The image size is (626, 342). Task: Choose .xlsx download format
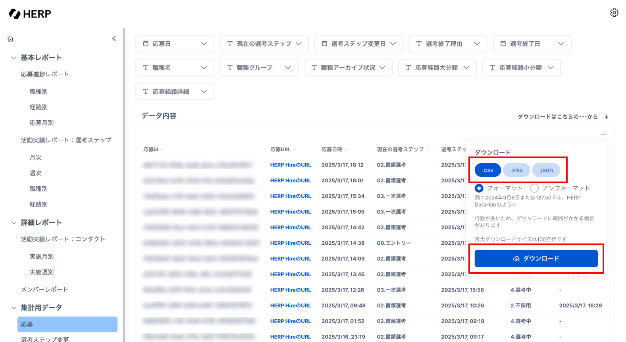pyautogui.click(x=516, y=170)
